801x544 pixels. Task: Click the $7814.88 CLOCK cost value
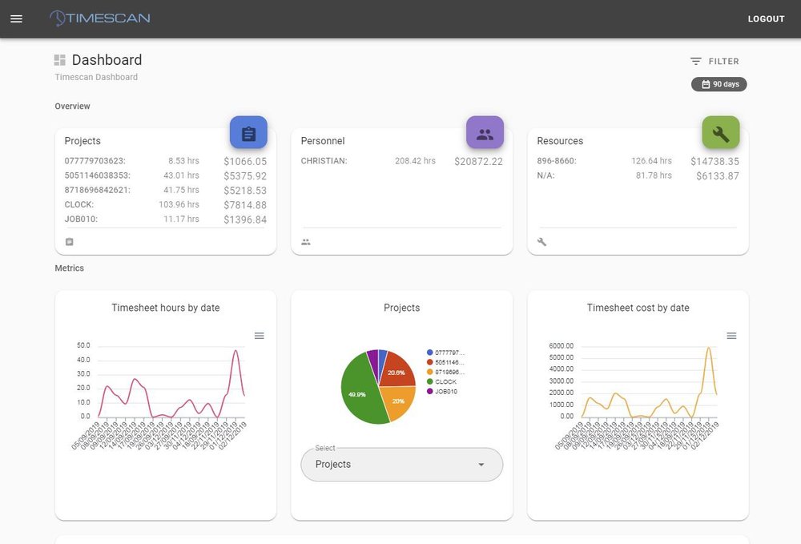(245, 205)
